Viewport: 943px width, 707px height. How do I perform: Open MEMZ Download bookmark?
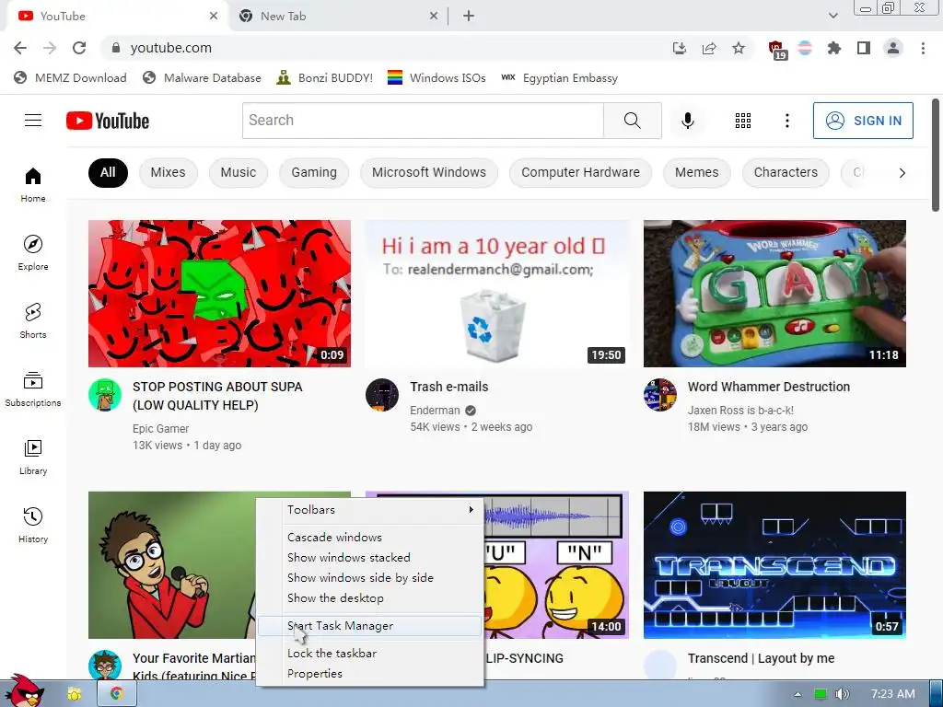click(x=70, y=78)
